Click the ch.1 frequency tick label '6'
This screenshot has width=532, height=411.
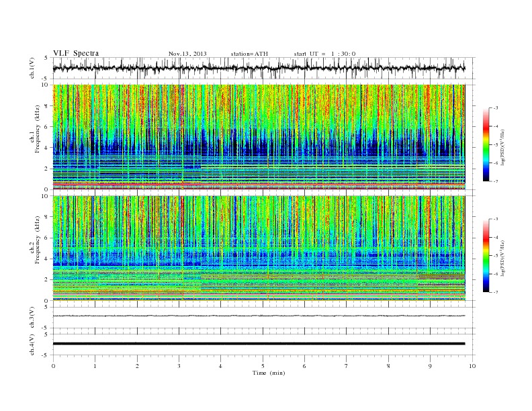click(46, 127)
